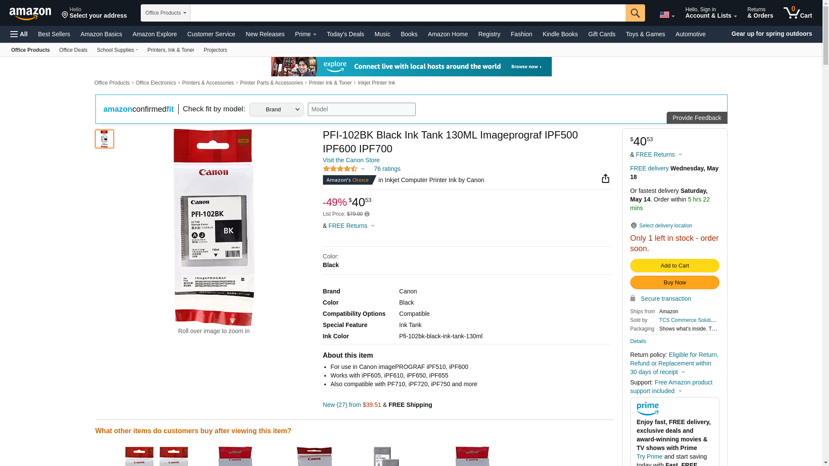The height and width of the screenshot is (466, 829).
Task: Open the Office Products search category dropdown
Action: click(x=165, y=13)
